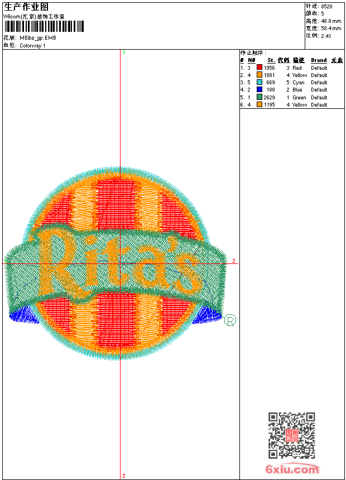Click the title text 生产作业图
The width and height of the screenshot is (346, 480).
click(26, 7)
